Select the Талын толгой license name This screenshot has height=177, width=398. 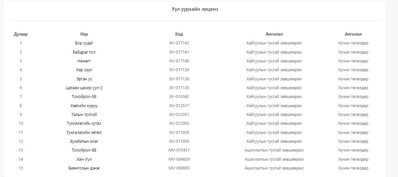click(x=84, y=115)
